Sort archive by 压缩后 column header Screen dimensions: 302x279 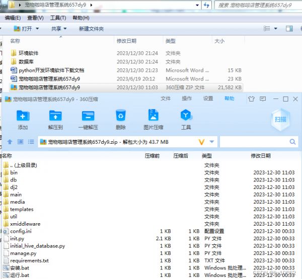click(x=181, y=156)
